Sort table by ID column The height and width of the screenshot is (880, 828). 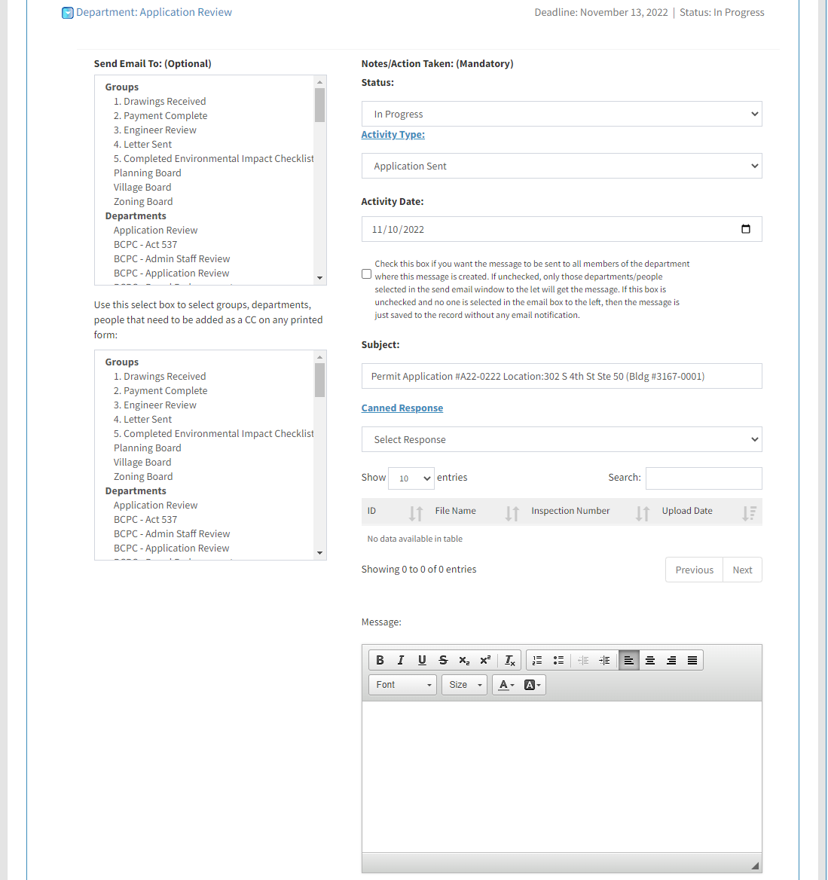coord(416,513)
